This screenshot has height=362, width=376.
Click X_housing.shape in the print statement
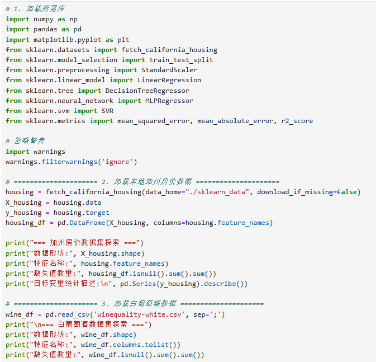pyautogui.click(x=111, y=253)
